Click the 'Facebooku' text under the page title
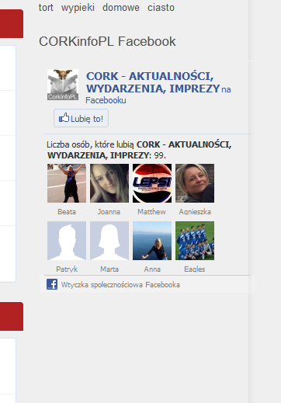Screen dimensions: 281x403 pos(106,100)
